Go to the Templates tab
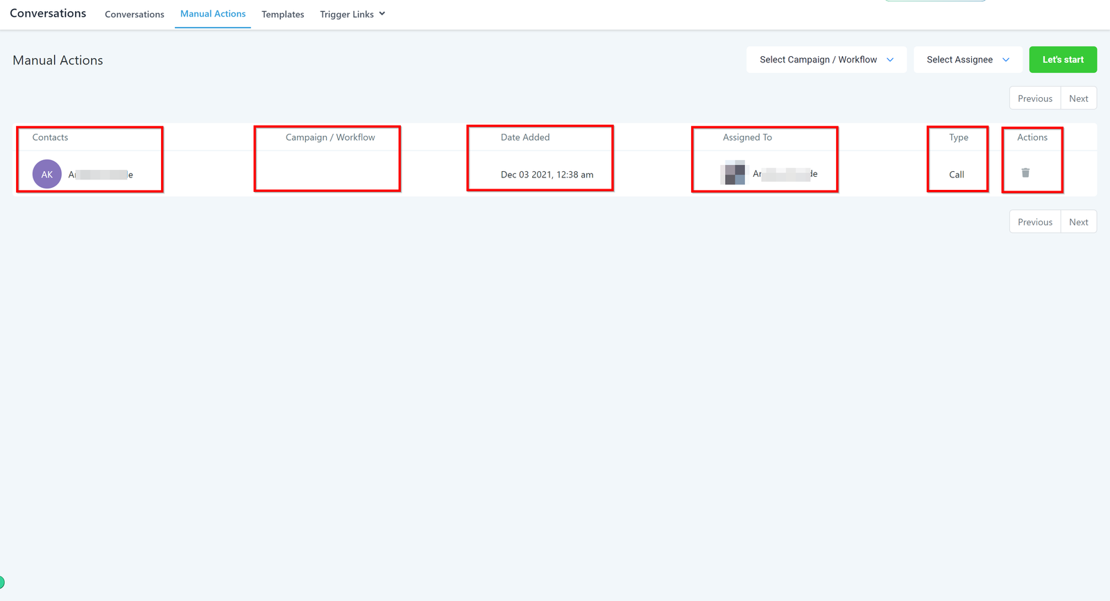Image resolution: width=1110 pixels, height=601 pixels. [x=282, y=15]
